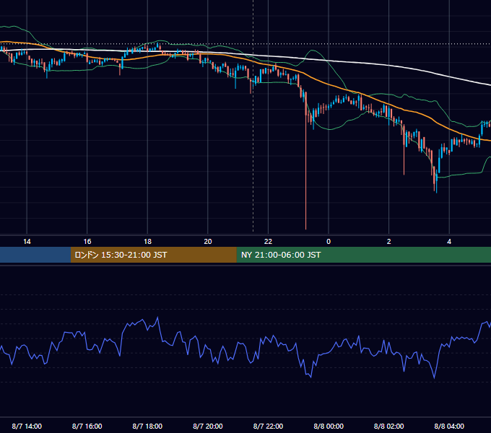Click the long red wick candle's low point

point(306,229)
